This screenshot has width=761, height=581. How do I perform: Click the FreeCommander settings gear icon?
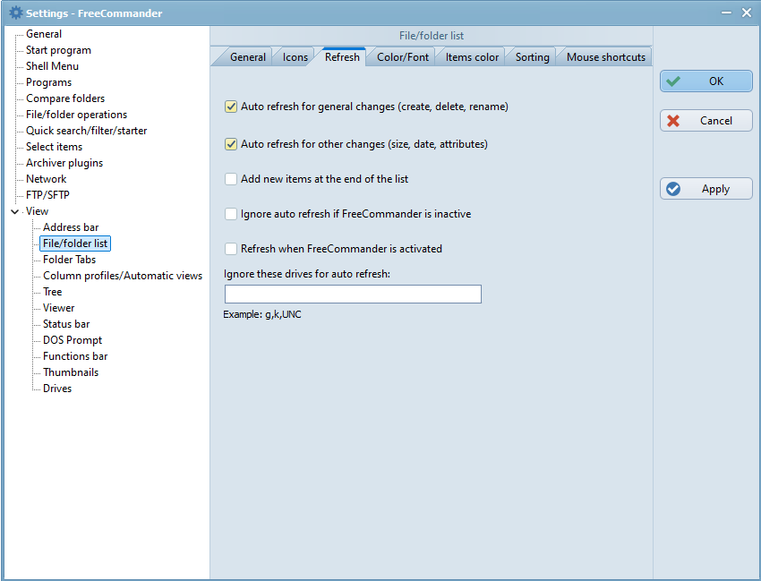pos(15,13)
